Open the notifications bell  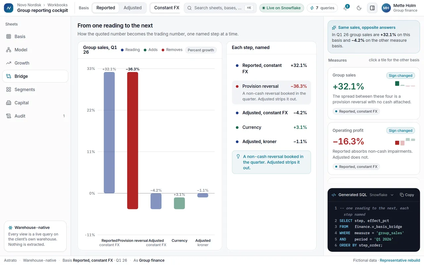pyautogui.click(x=345, y=8)
